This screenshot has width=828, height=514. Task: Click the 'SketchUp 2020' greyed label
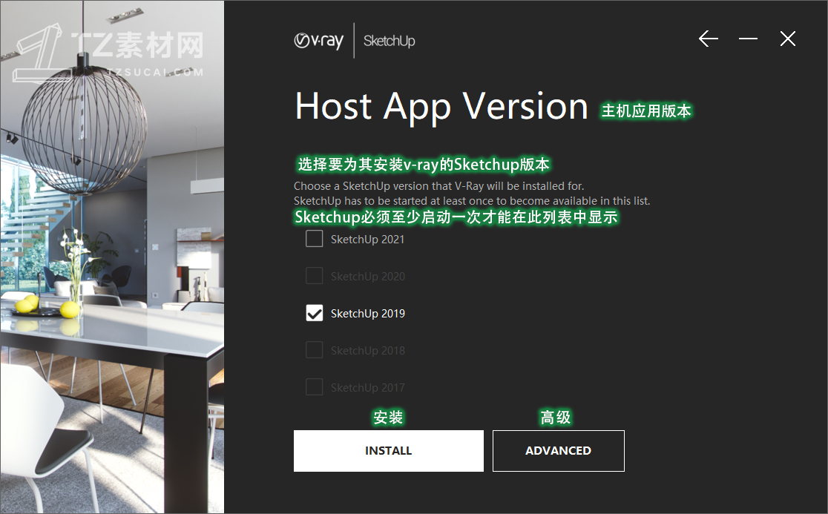(367, 277)
